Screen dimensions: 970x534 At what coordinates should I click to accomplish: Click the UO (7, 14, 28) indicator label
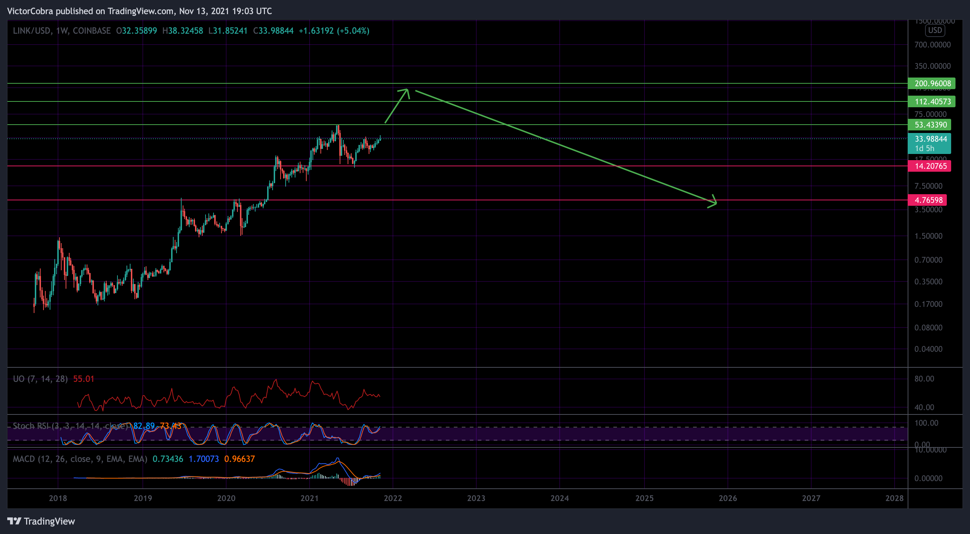point(40,379)
